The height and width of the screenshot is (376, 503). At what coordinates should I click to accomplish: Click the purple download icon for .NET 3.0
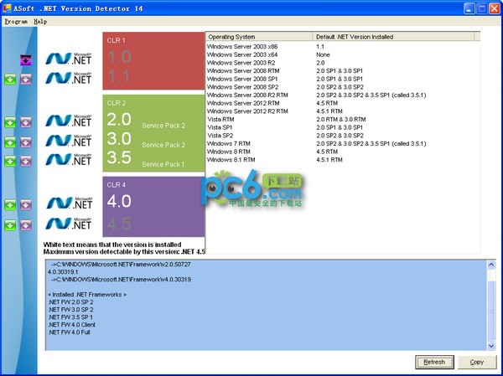coord(26,142)
